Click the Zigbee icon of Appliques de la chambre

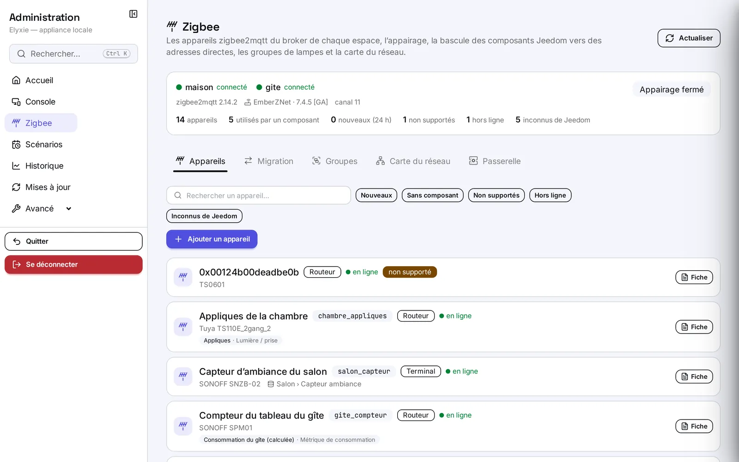(x=183, y=327)
